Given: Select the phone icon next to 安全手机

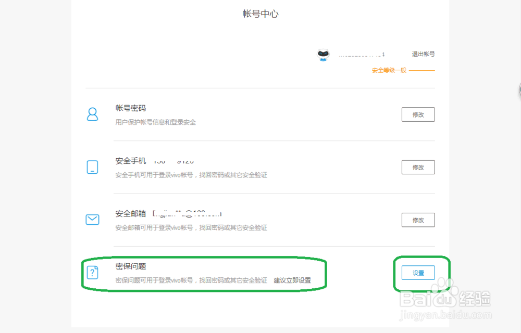Looking at the screenshot, I should tap(92, 167).
